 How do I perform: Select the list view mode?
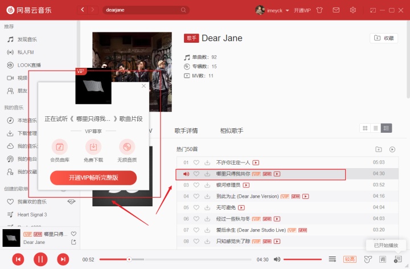[x=376, y=128]
